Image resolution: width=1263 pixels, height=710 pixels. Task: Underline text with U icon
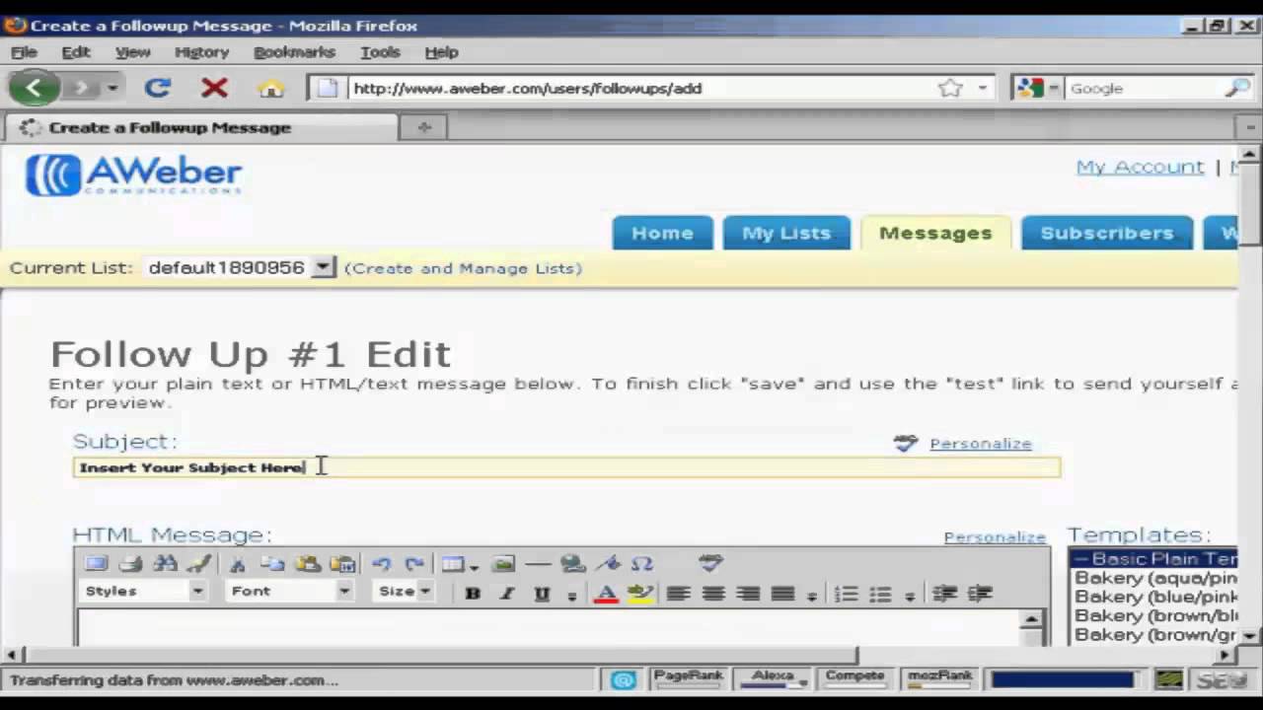click(541, 593)
